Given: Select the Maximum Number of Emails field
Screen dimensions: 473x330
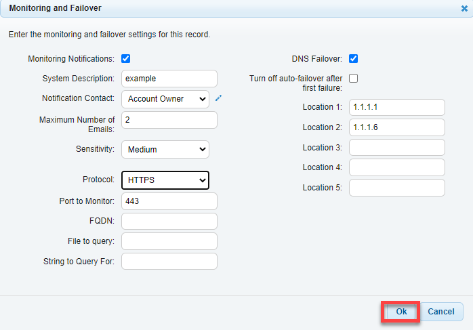Looking at the screenshot, I should (169, 120).
